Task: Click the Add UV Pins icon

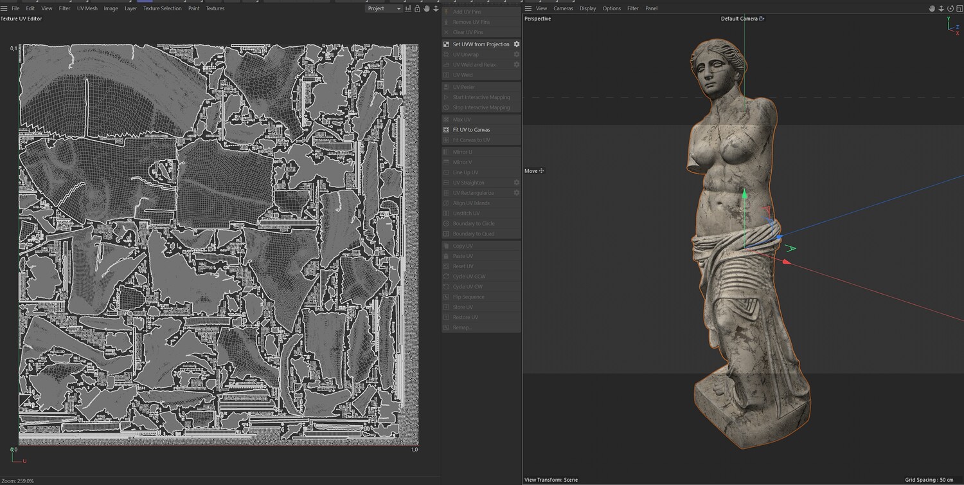Action: coord(447,12)
